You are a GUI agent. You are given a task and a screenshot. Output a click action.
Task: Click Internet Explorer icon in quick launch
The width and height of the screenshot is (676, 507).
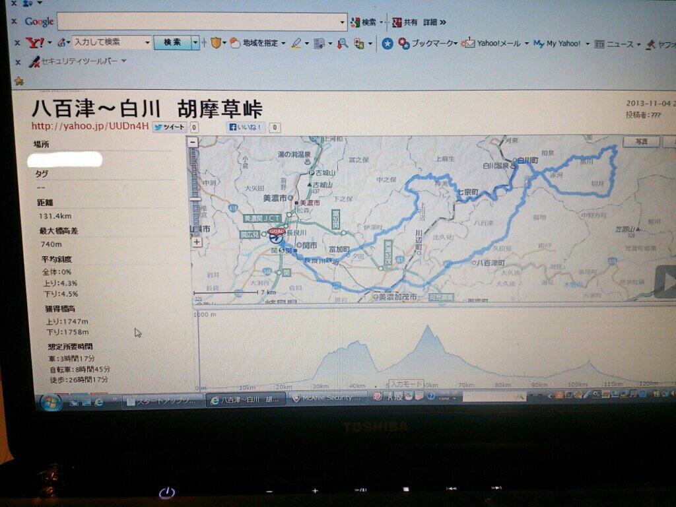pos(100,402)
